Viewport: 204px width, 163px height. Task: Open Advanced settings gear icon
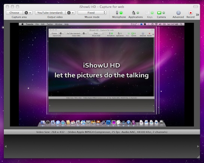(179, 13)
